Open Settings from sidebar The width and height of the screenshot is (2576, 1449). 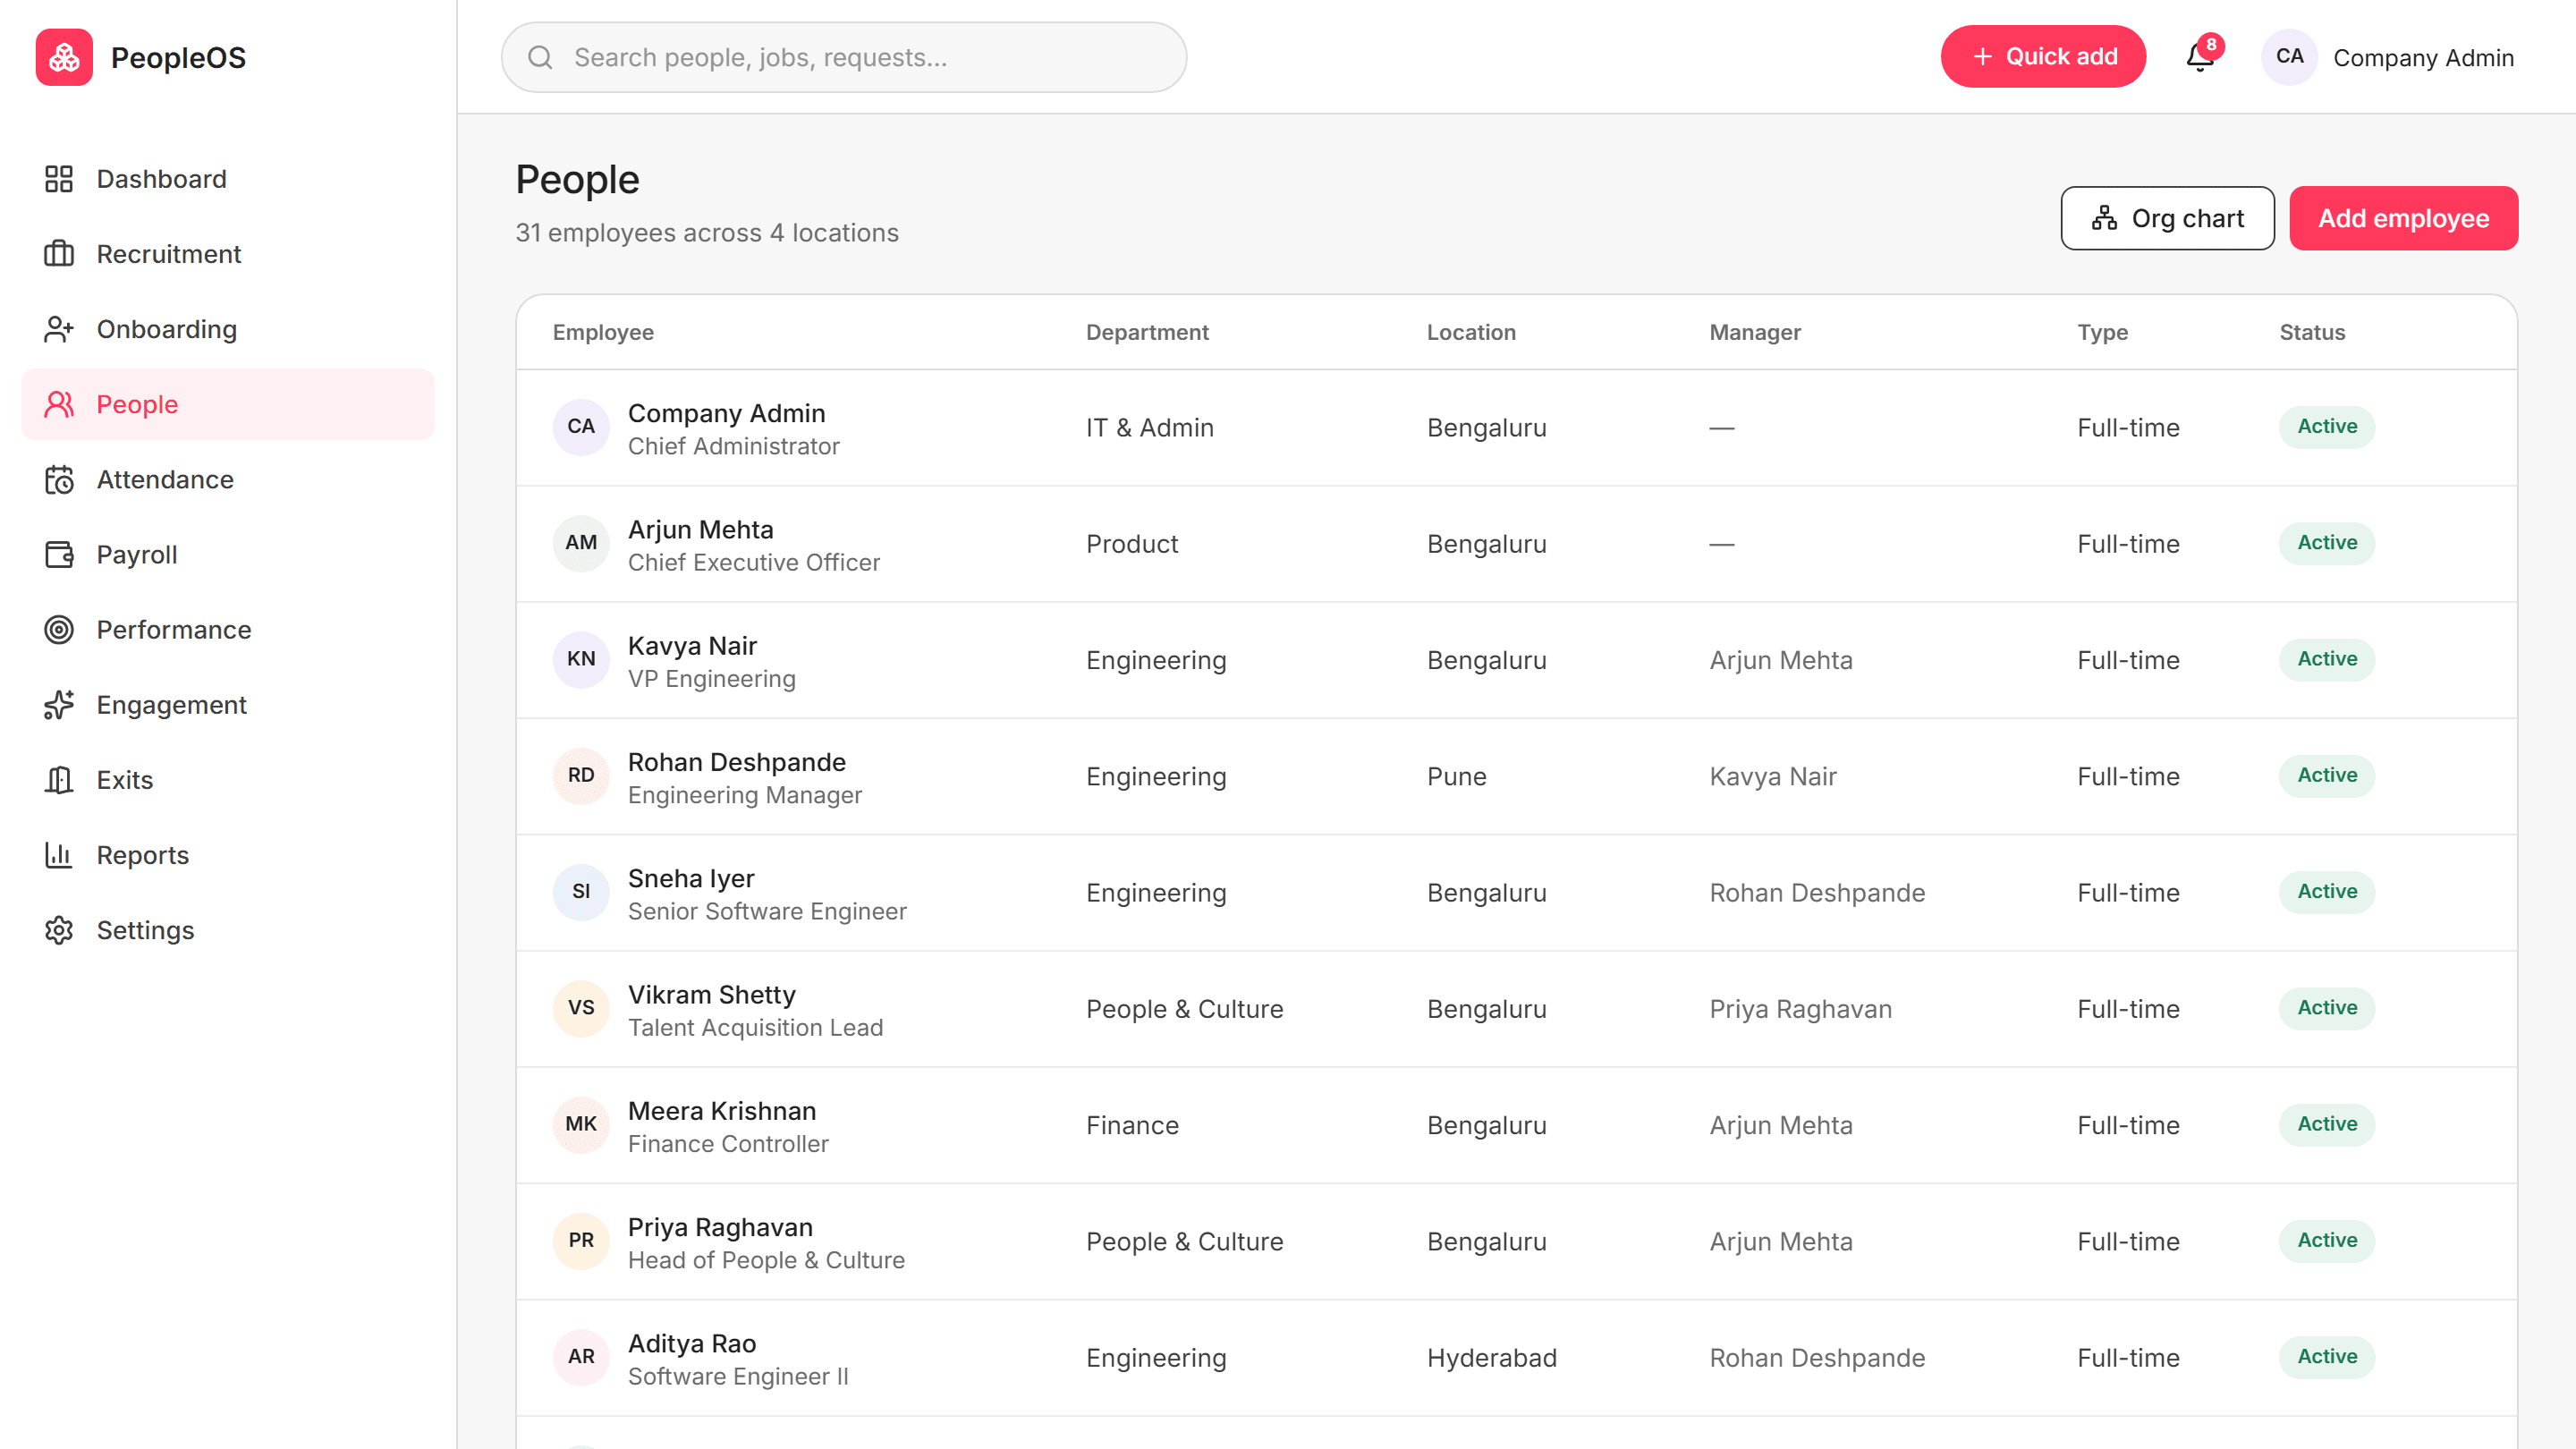point(228,930)
